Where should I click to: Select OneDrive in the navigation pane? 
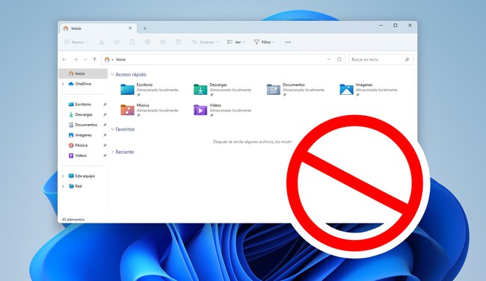coord(83,84)
